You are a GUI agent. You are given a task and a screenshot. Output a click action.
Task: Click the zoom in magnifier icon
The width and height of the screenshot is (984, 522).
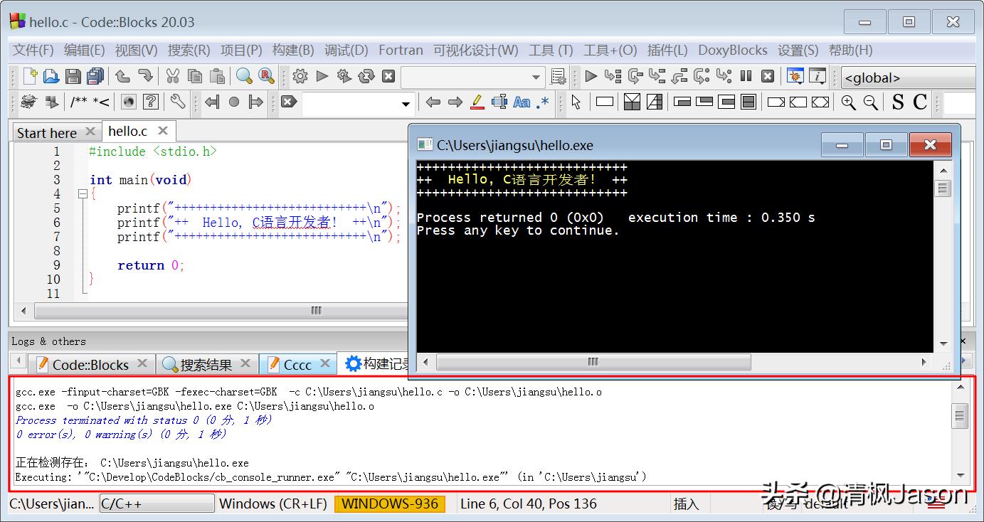848,102
